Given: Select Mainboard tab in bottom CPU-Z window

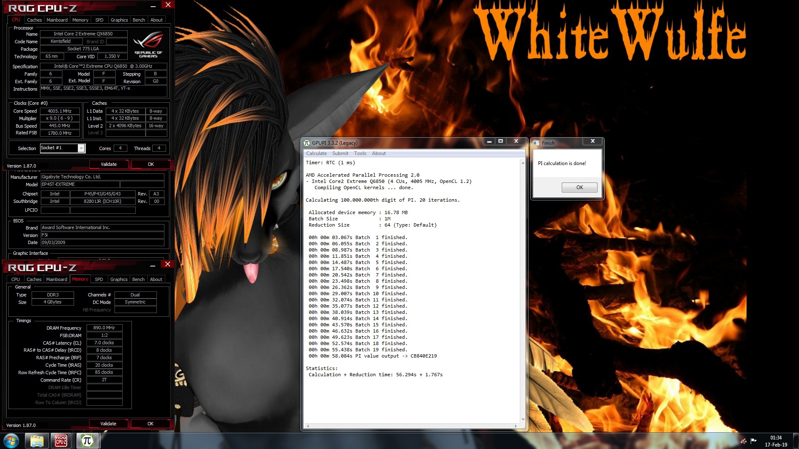Looking at the screenshot, I should click(57, 279).
